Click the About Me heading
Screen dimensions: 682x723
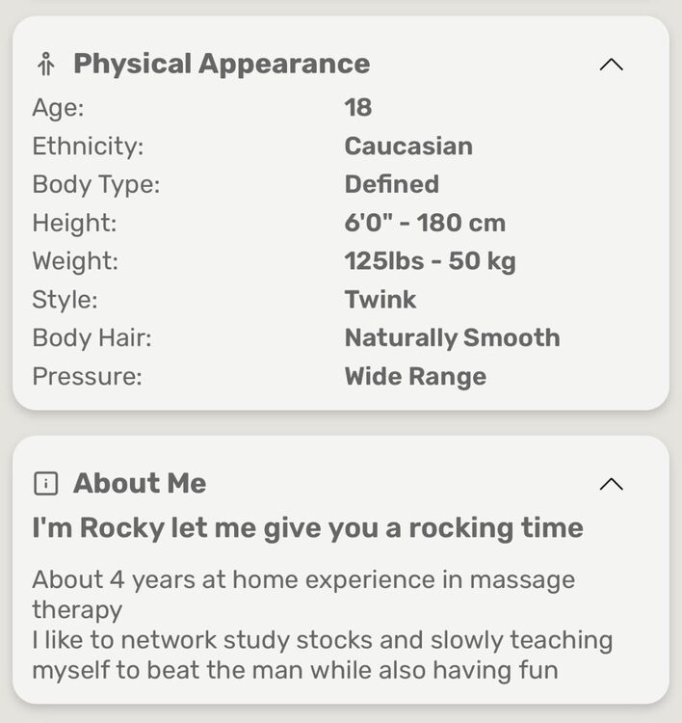point(140,483)
